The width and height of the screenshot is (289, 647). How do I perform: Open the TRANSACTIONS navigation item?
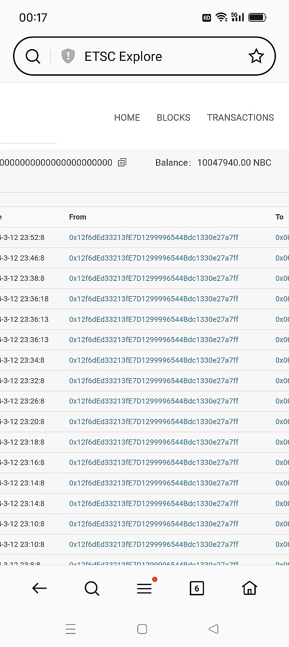pos(240,118)
